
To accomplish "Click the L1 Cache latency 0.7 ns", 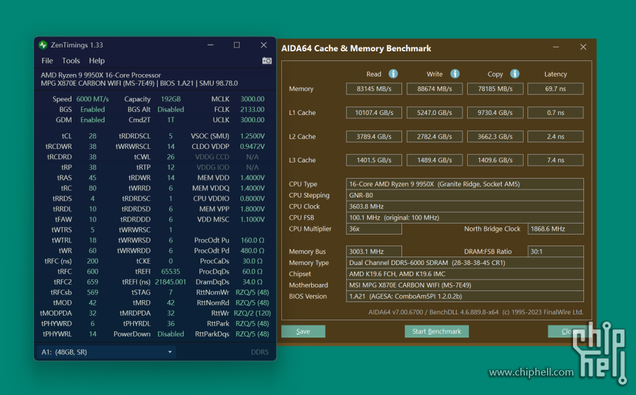I will click(x=555, y=113).
